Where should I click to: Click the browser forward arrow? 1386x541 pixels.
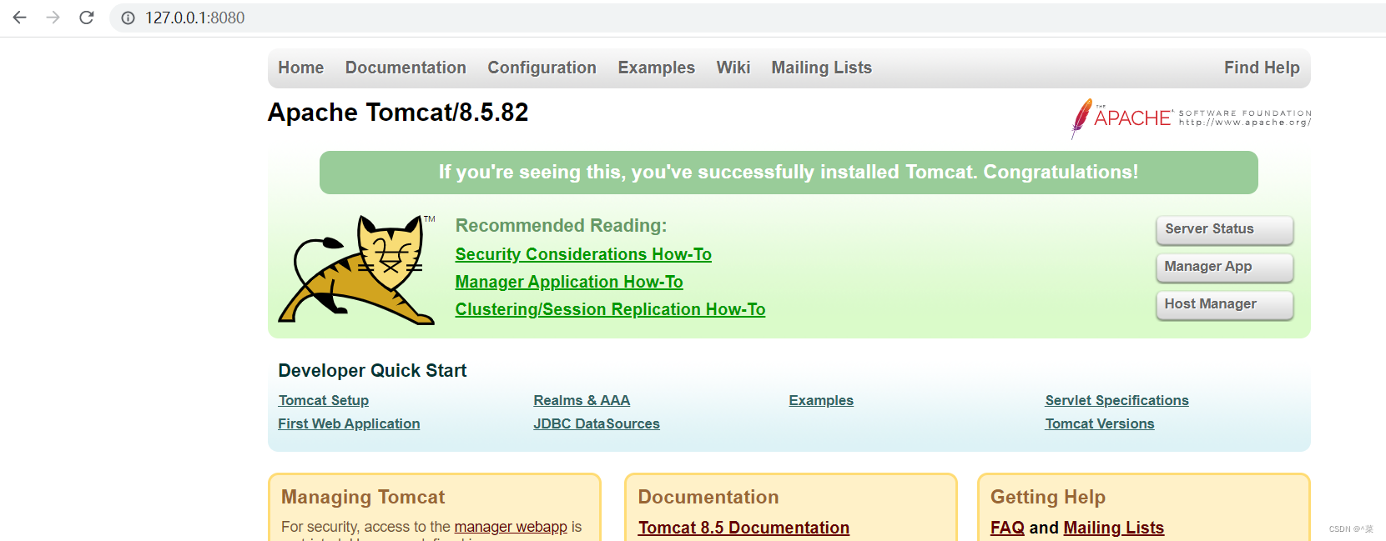(x=53, y=18)
